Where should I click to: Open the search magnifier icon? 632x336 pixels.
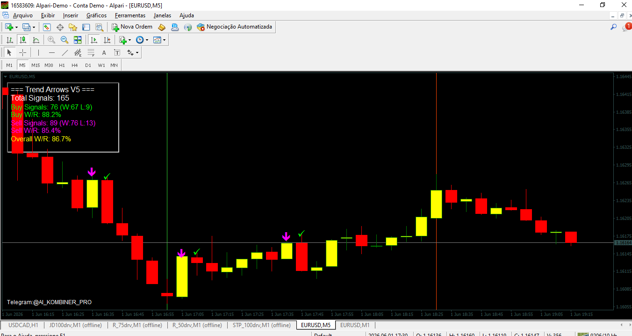tap(614, 27)
